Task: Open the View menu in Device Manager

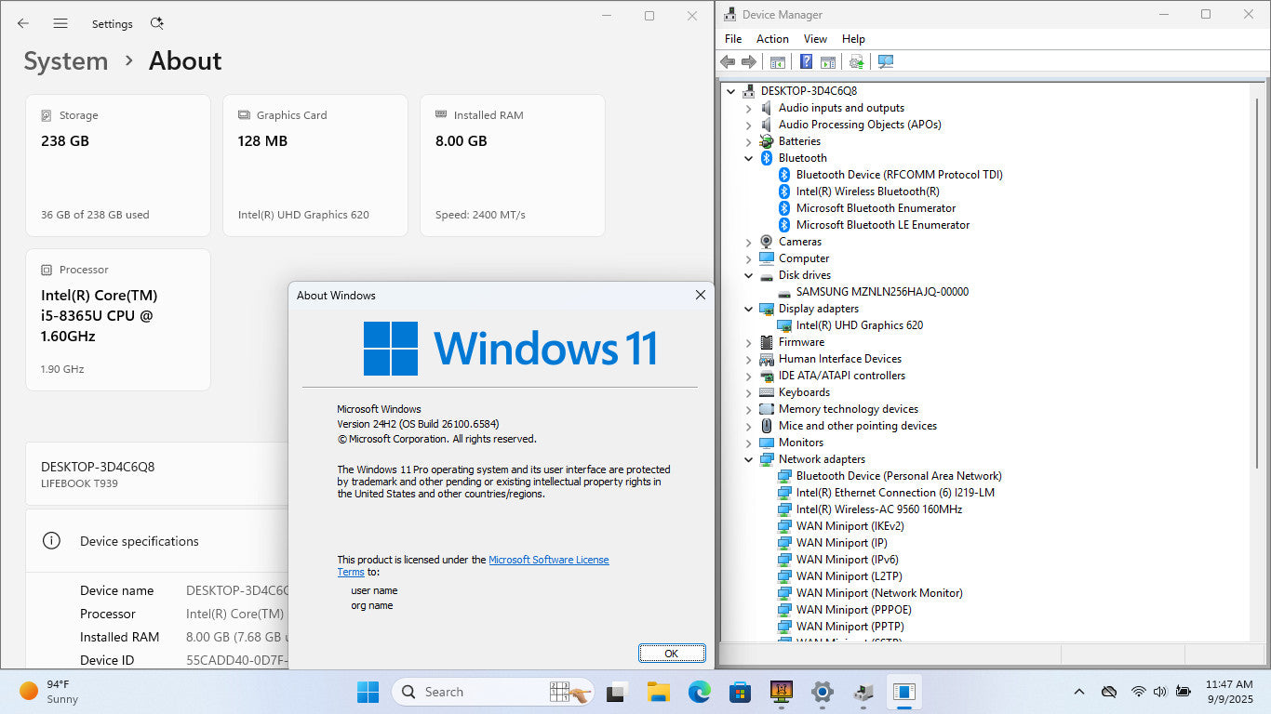Action: point(815,39)
